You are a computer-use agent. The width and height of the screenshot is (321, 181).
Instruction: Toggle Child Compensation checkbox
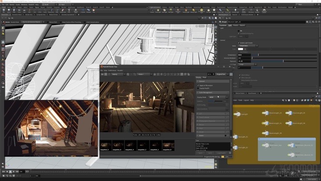point(85,22)
